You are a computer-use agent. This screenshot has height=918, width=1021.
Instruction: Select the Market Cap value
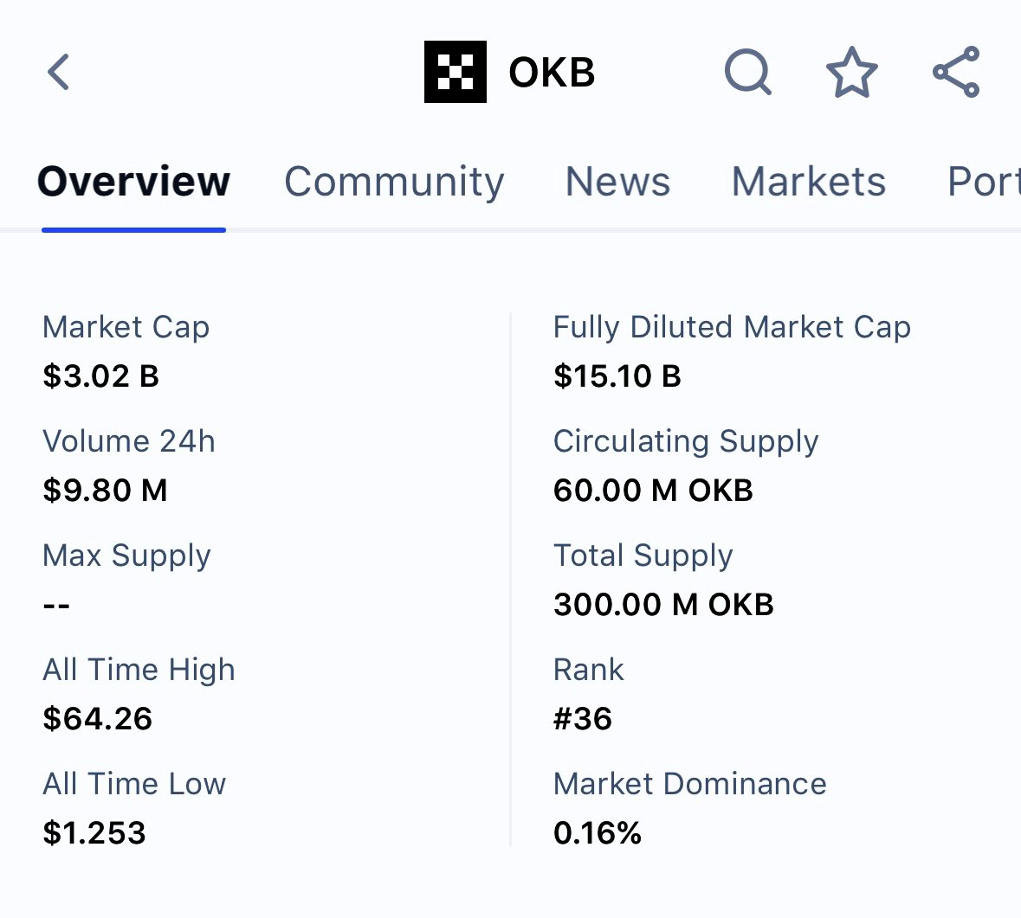click(100, 376)
